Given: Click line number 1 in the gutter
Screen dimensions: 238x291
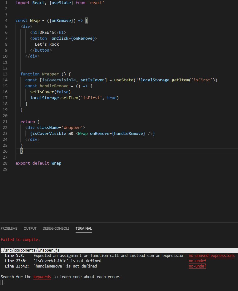Looking at the screenshot, I should tap(6, 3).
